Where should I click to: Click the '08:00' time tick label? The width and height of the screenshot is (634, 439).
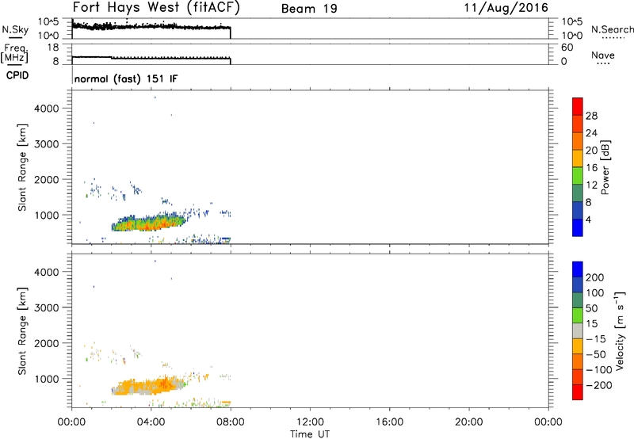click(x=231, y=422)
